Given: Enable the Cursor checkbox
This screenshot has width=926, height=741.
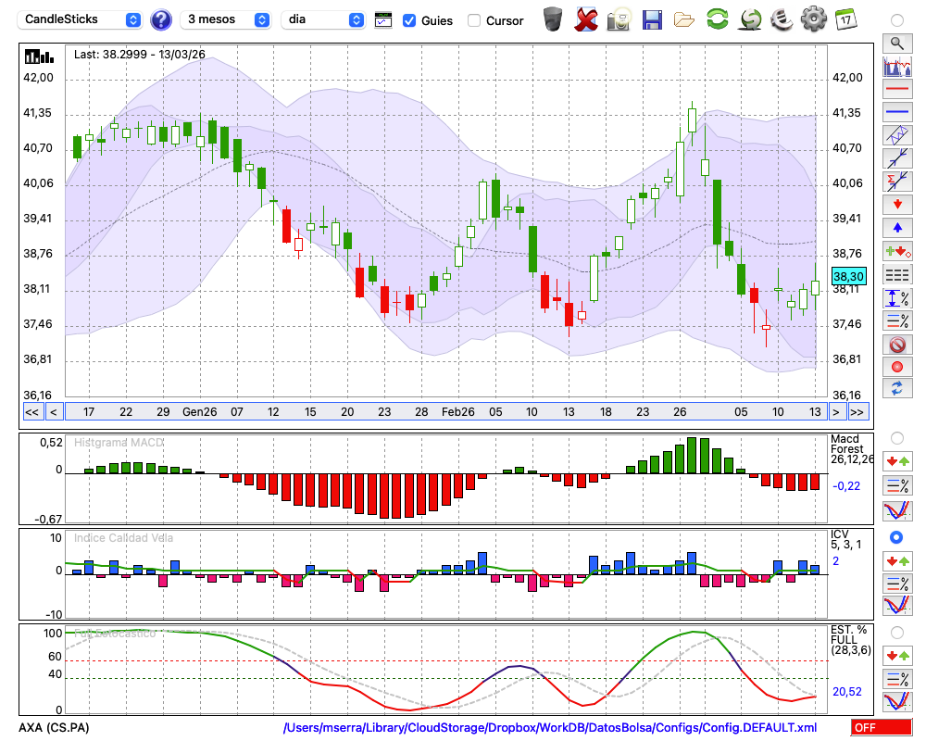Looking at the screenshot, I should (474, 20).
